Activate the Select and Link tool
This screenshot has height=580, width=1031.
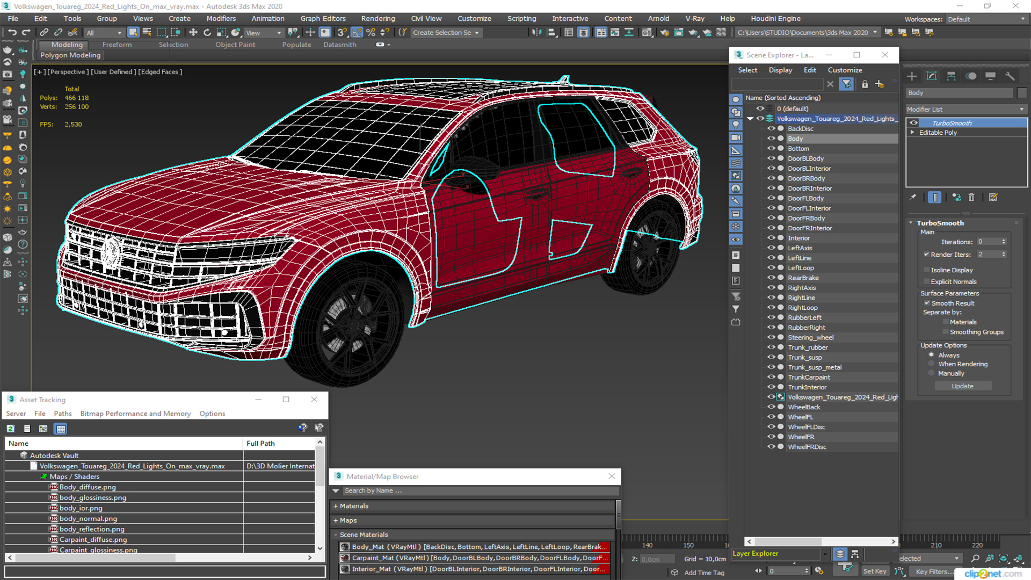pyautogui.click(x=45, y=33)
